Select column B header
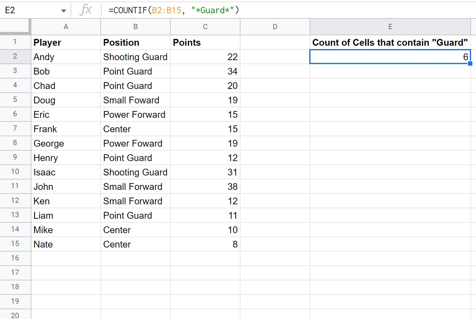 tap(135, 27)
